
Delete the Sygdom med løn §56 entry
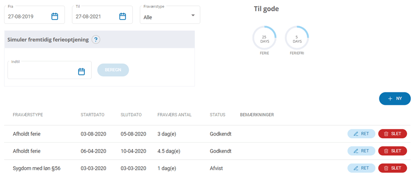click(393, 168)
